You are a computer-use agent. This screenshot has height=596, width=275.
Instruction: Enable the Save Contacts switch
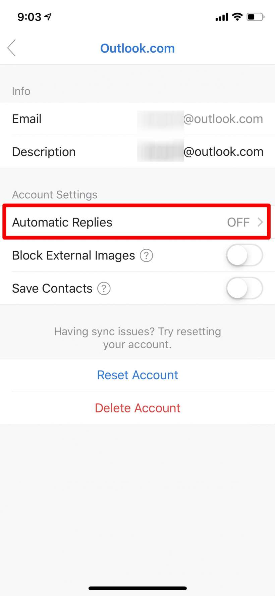click(244, 288)
